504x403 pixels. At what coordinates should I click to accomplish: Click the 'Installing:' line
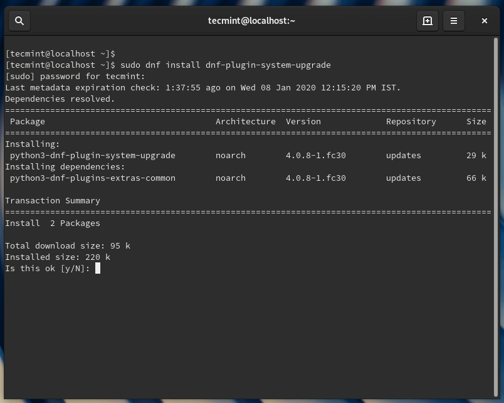(32, 144)
